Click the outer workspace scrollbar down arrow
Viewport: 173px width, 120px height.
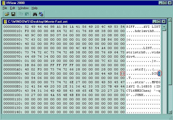tap(170, 112)
